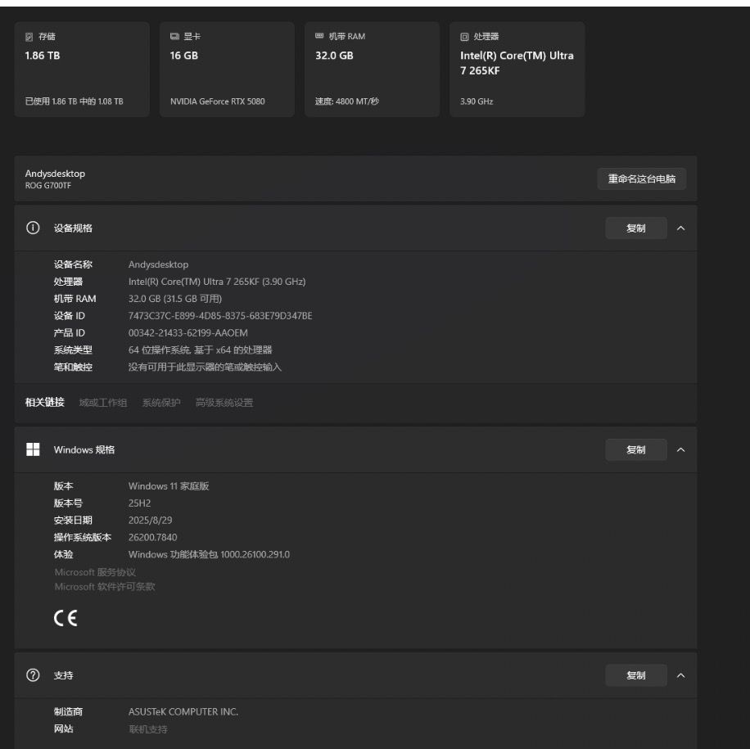The width and height of the screenshot is (750, 749).
Task: Collapse the 支持 section using its chevron
Action: (x=680, y=675)
